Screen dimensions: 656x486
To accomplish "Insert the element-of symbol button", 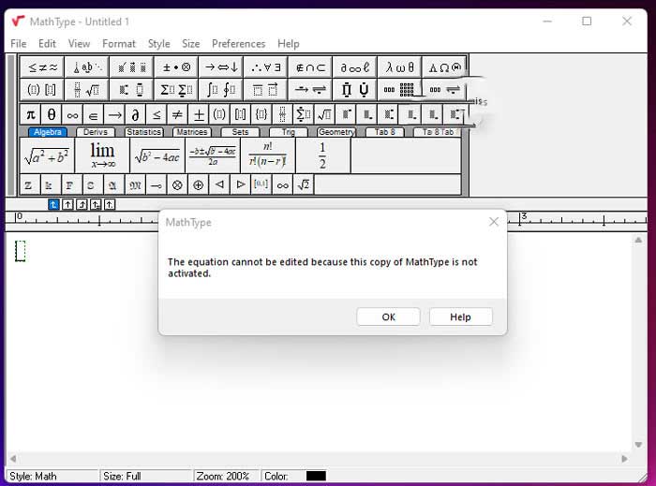I will tap(94, 114).
